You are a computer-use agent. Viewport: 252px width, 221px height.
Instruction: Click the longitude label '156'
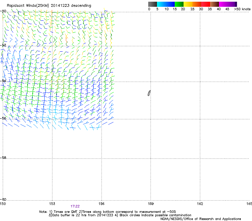pyautogui.click(x=101, y=204)
